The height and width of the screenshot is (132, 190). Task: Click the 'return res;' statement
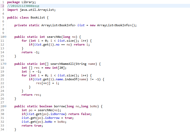(31, 95)
